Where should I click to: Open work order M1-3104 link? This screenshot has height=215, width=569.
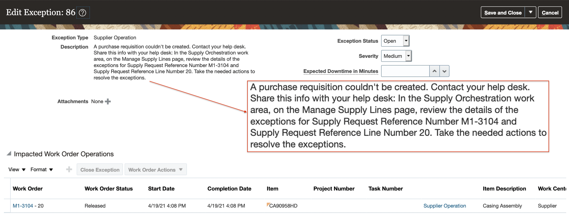click(23, 206)
